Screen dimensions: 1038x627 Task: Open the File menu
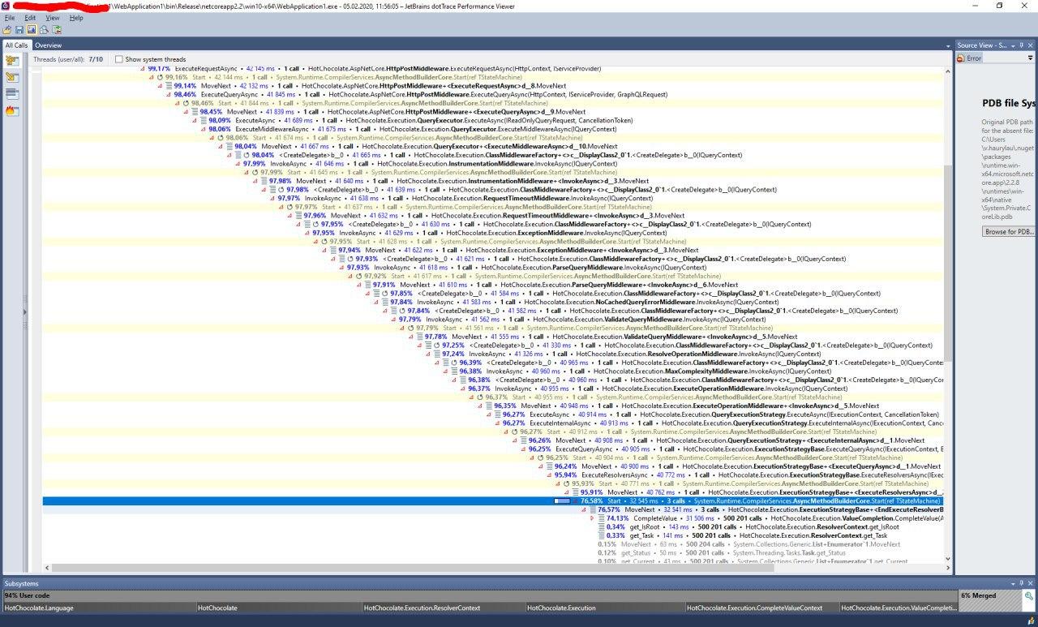(x=10, y=17)
